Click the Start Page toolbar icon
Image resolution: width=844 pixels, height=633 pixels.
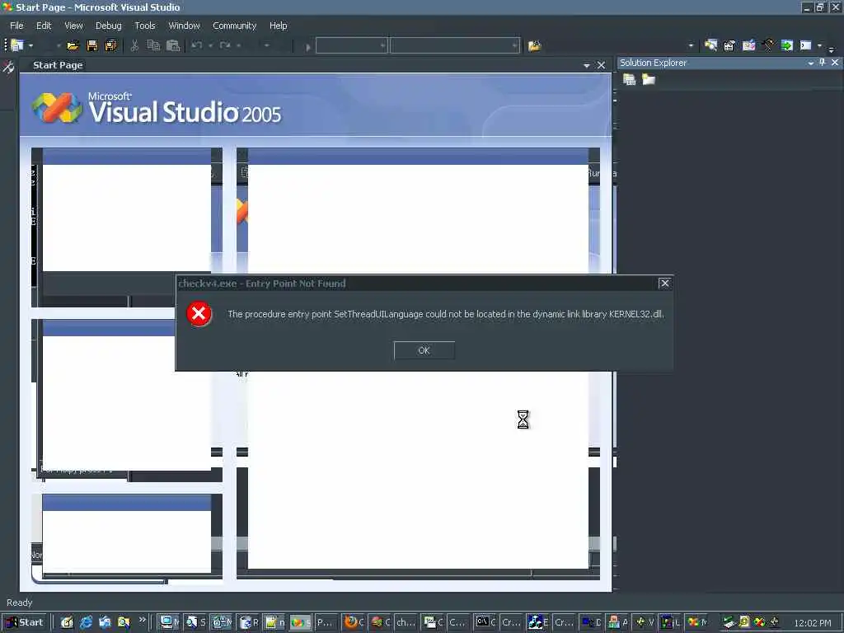pos(787,46)
